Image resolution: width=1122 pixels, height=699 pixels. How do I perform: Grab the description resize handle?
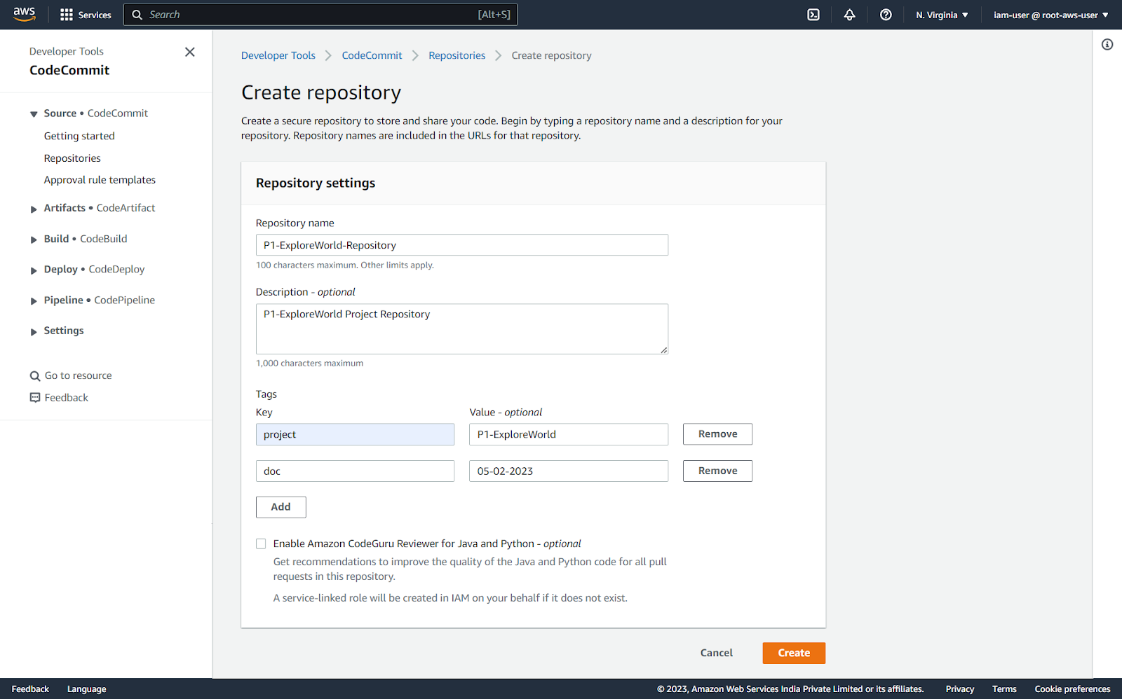(663, 349)
